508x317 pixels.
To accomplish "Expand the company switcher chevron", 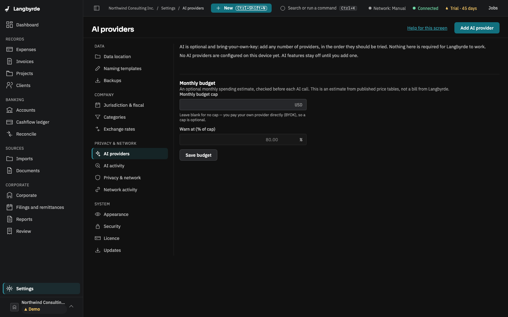I will click(71, 306).
